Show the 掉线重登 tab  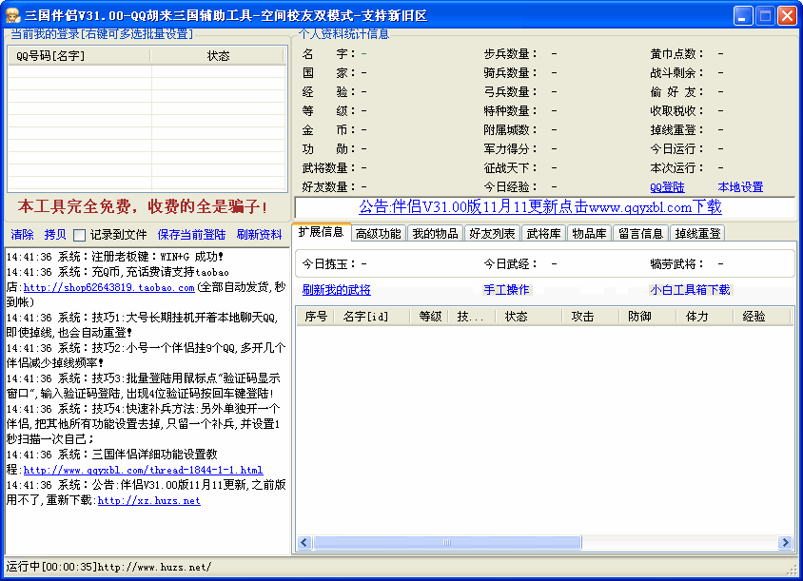tap(697, 233)
